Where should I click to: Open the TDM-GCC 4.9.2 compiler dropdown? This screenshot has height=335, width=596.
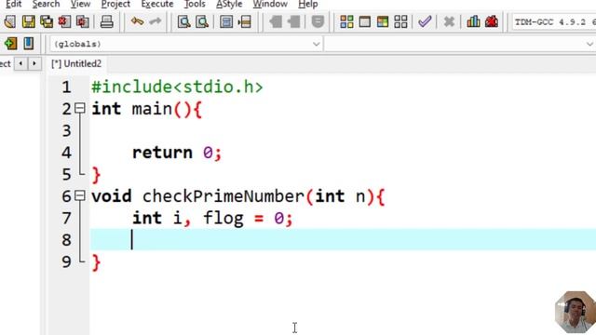554,21
